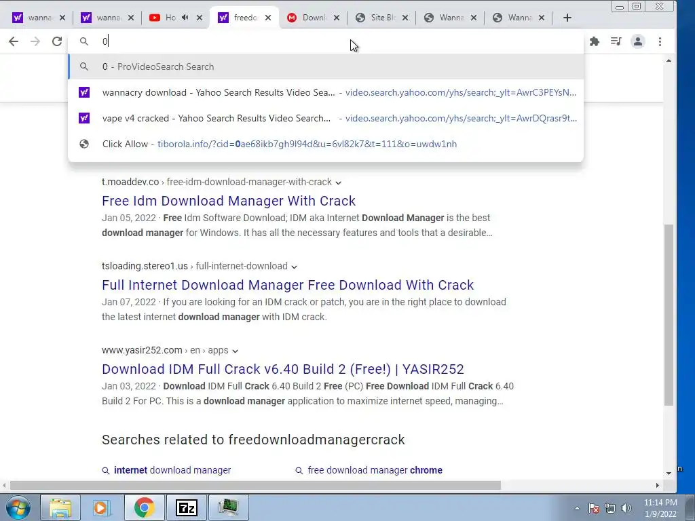Click the network tray icon

tap(610, 508)
